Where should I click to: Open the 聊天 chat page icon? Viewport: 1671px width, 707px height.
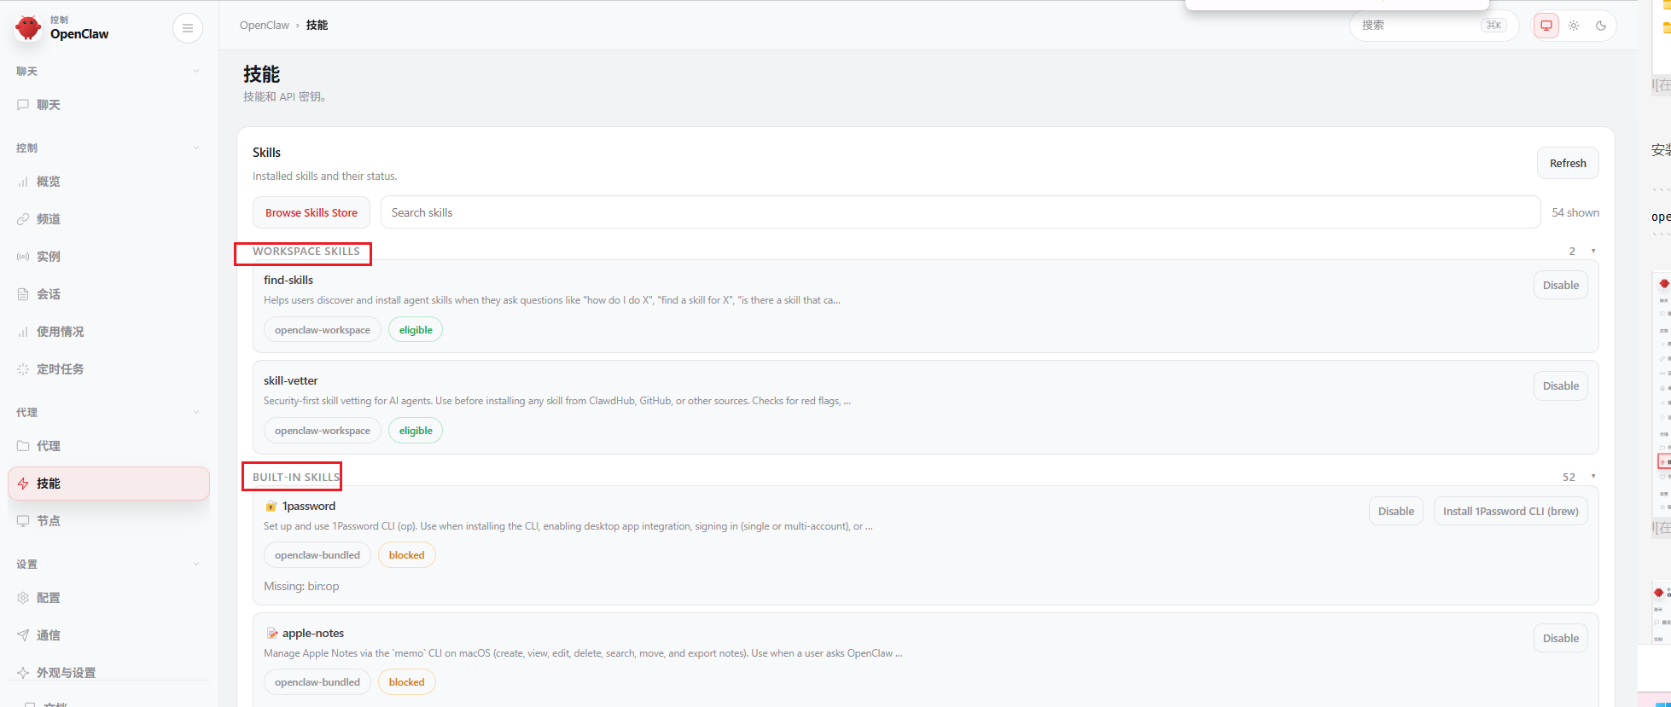click(x=23, y=105)
